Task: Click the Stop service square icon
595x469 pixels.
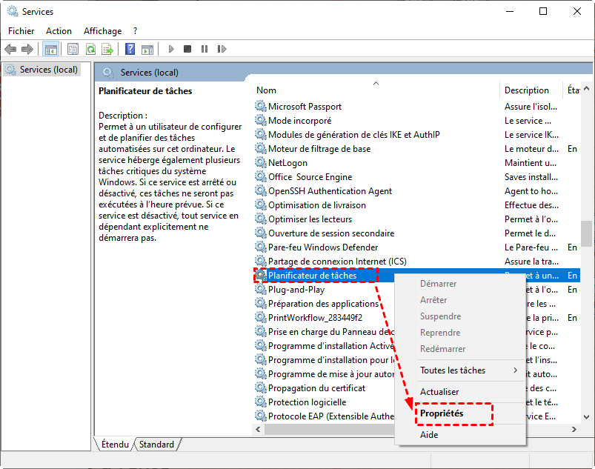Action: click(187, 49)
